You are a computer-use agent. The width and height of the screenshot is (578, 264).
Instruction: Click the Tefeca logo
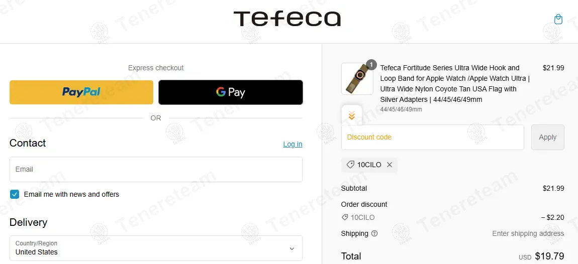point(287,19)
